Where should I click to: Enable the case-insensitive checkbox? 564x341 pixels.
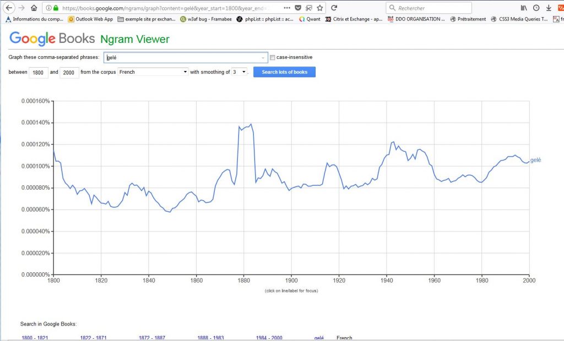273,57
